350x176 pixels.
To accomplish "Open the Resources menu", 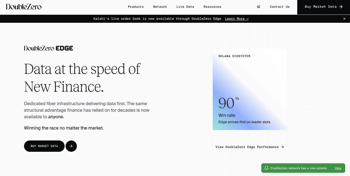I will (x=212, y=7).
